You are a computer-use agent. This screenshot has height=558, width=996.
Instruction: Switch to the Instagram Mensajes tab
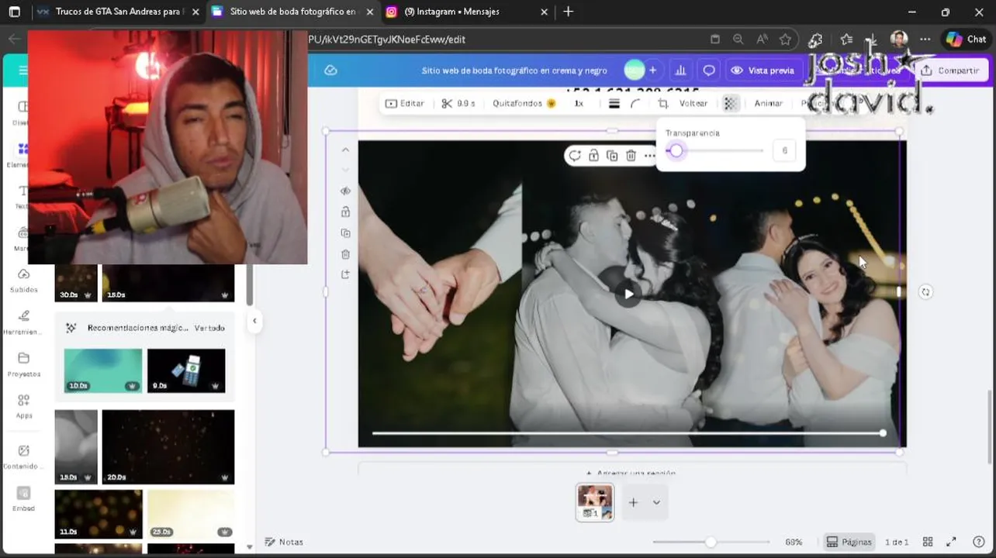[466, 12]
